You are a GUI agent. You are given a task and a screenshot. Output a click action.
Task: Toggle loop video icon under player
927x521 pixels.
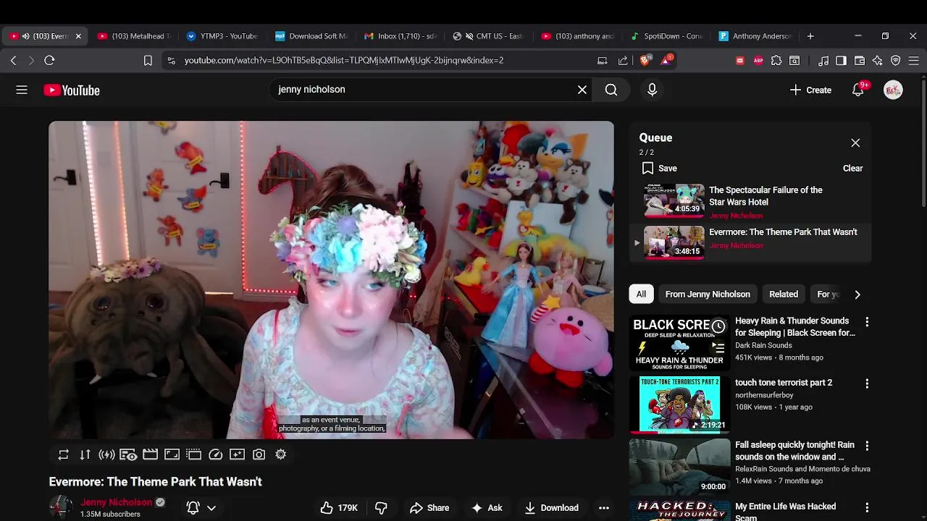[x=64, y=454]
